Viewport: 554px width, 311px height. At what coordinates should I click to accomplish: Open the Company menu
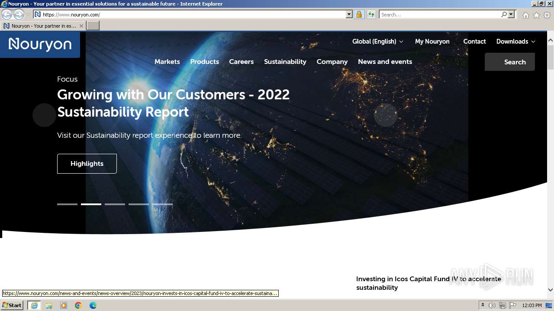[x=332, y=62]
